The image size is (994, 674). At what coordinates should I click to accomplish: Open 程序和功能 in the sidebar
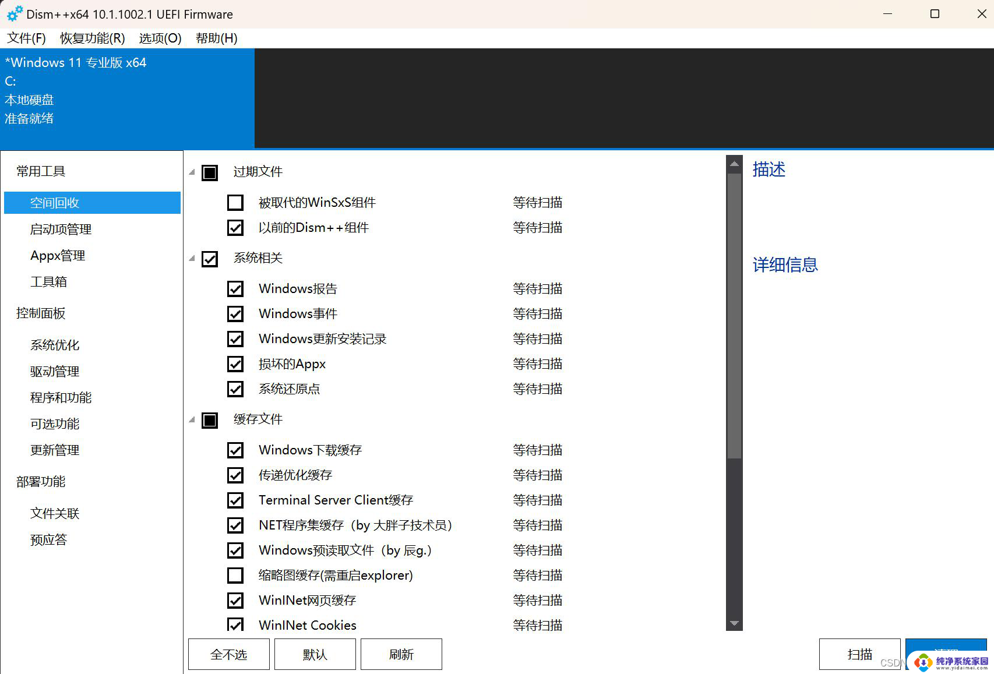(61, 397)
